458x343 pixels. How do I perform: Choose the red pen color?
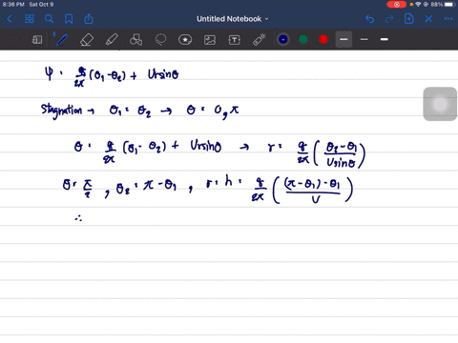click(x=323, y=39)
